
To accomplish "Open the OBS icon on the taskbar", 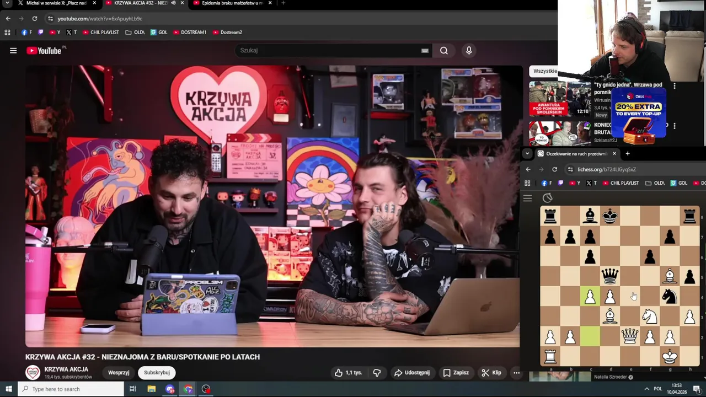I will pos(206,389).
